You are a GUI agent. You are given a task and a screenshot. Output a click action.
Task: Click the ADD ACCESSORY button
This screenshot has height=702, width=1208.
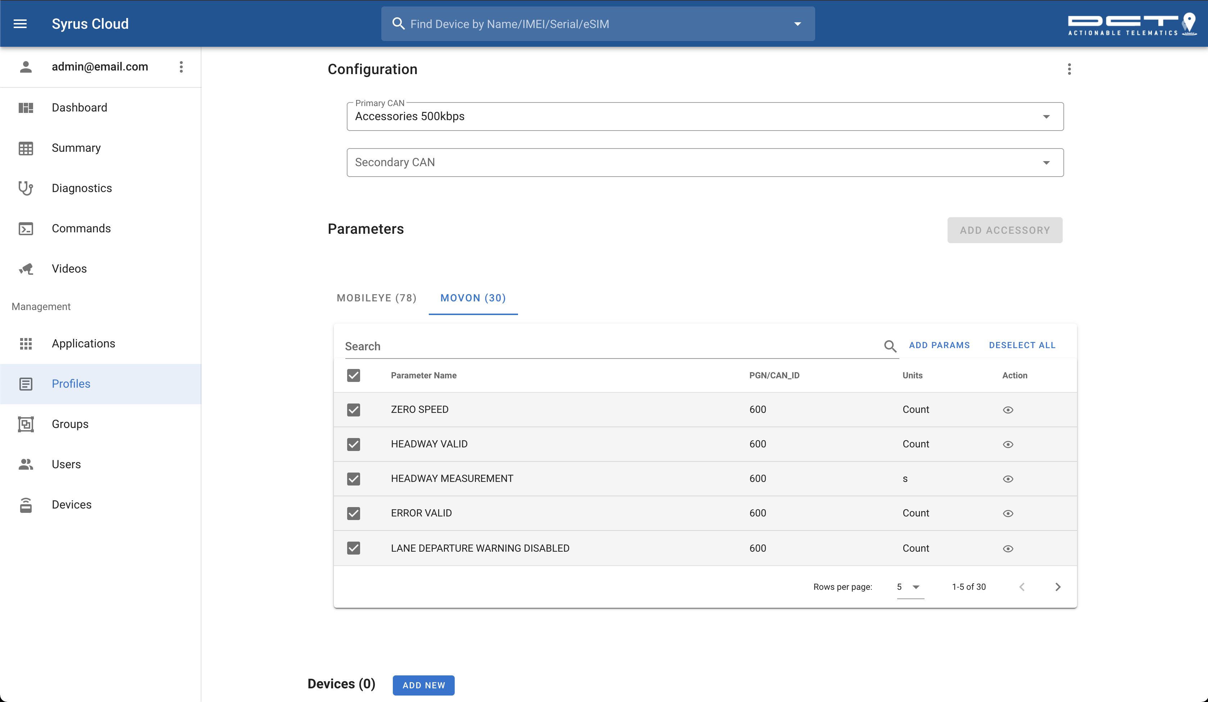[x=1005, y=230]
